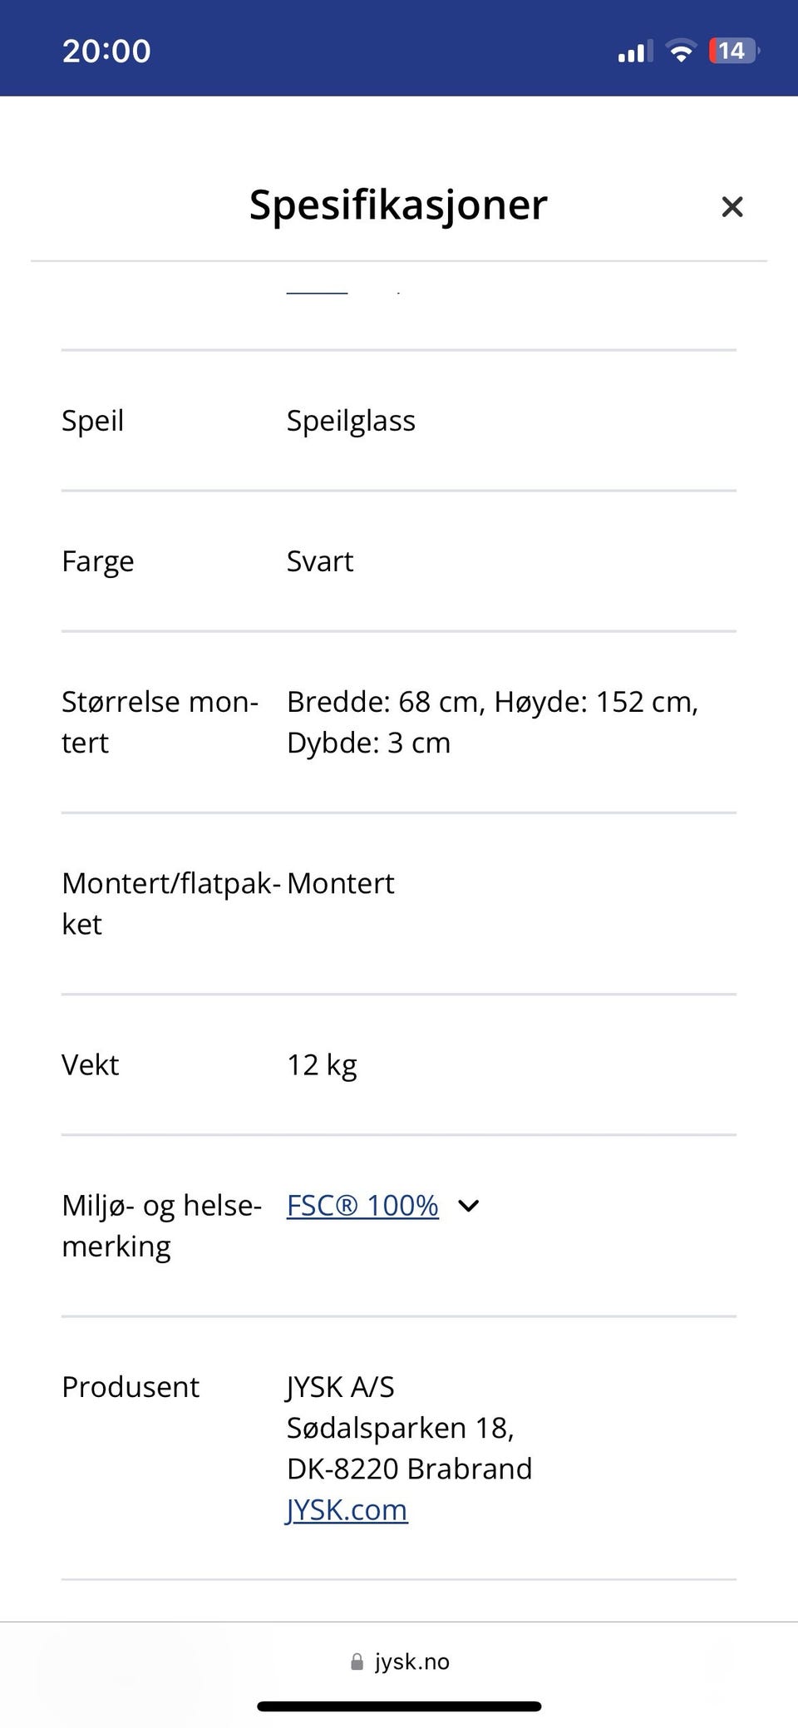Close the Spesifikasjoner panel
The image size is (798, 1728).
coord(731,206)
